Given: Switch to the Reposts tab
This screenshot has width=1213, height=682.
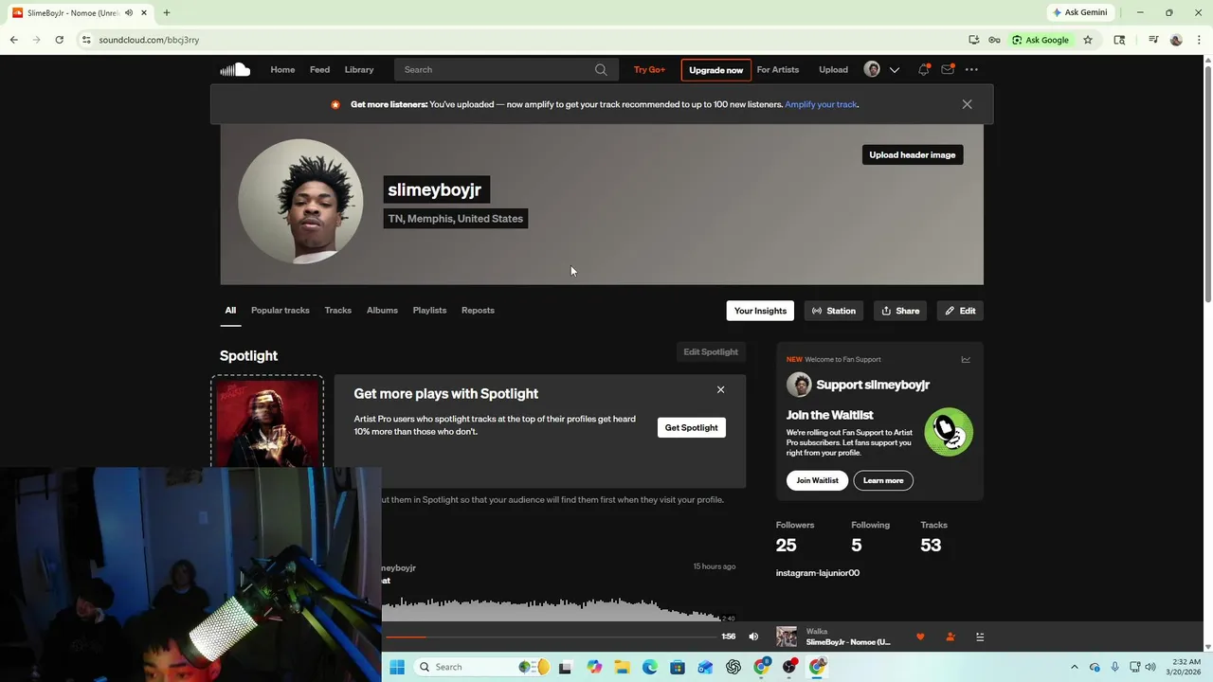Looking at the screenshot, I should tap(478, 310).
